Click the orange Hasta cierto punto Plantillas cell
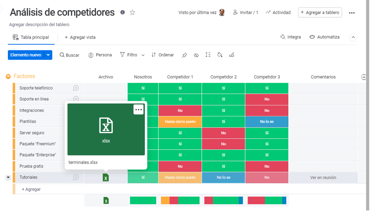 [x=180, y=122]
